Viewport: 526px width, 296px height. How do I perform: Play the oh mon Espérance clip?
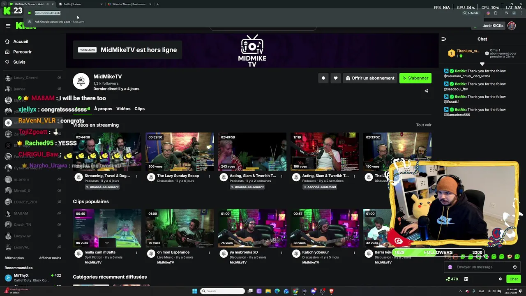click(180, 228)
